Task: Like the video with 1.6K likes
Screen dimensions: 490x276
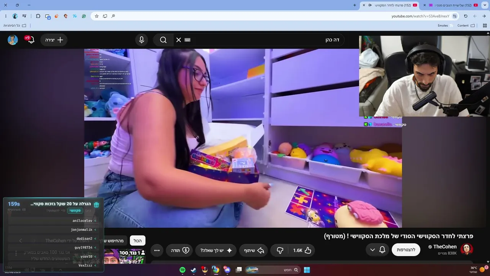Action: coord(302,250)
